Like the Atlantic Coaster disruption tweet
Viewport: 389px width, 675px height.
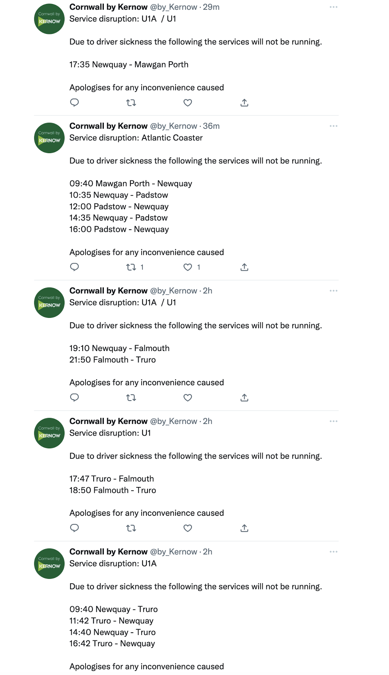pos(187,267)
